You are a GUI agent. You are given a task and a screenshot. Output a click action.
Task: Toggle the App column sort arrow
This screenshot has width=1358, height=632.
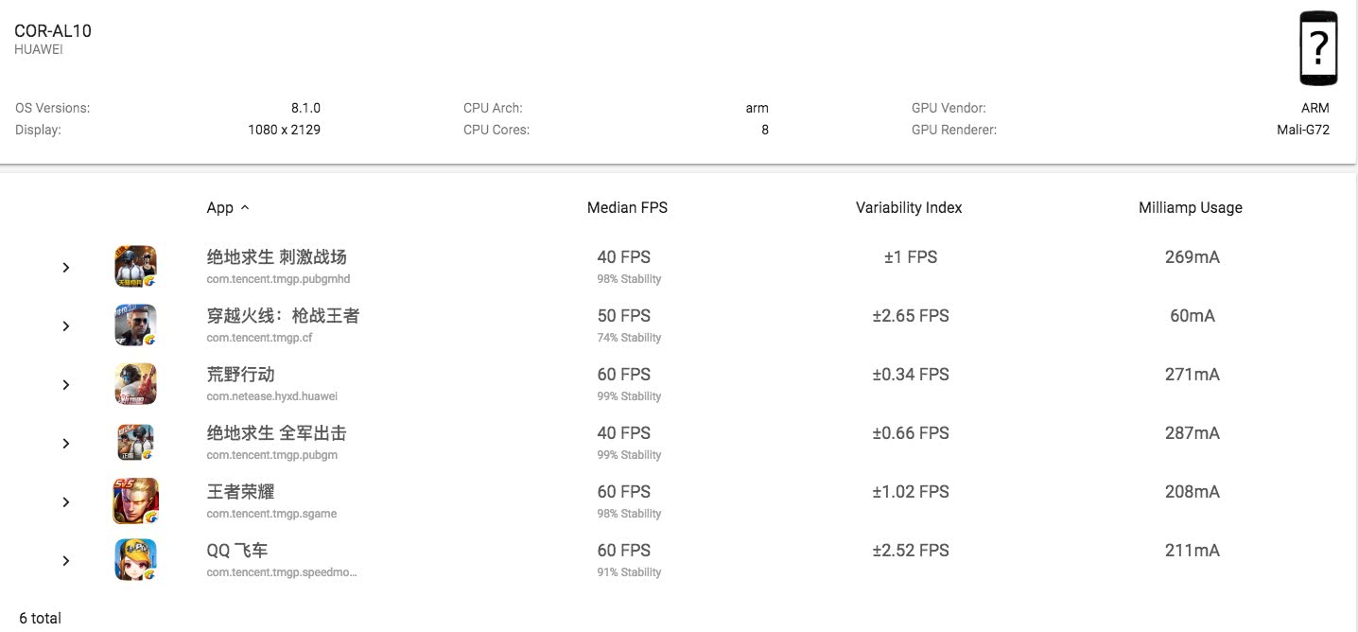[245, 207]
